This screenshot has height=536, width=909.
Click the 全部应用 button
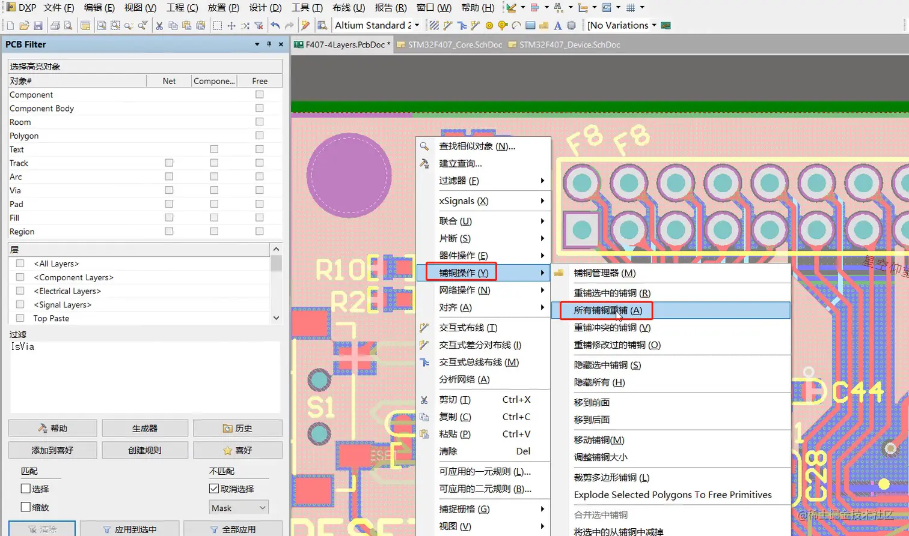(233, 529)
